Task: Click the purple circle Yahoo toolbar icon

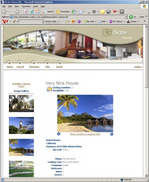Action: (x=79, y=22)
